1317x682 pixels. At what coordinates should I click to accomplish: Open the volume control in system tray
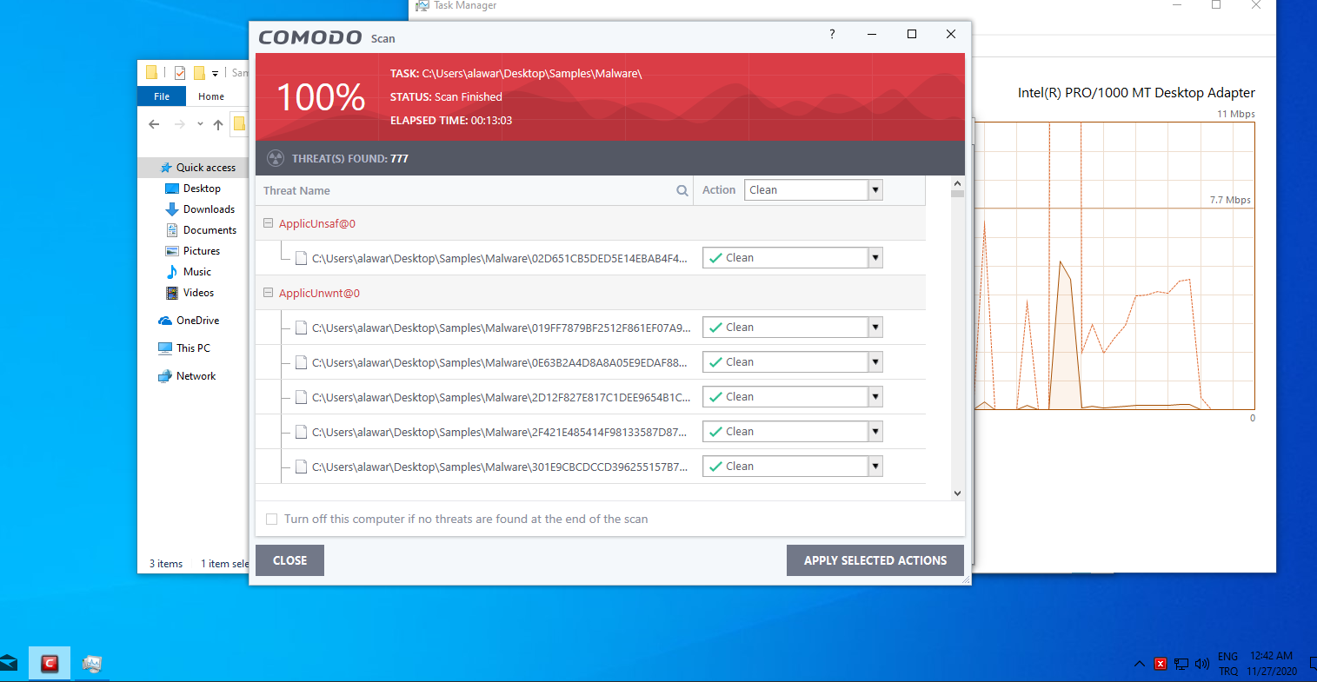click(1202, 664)
